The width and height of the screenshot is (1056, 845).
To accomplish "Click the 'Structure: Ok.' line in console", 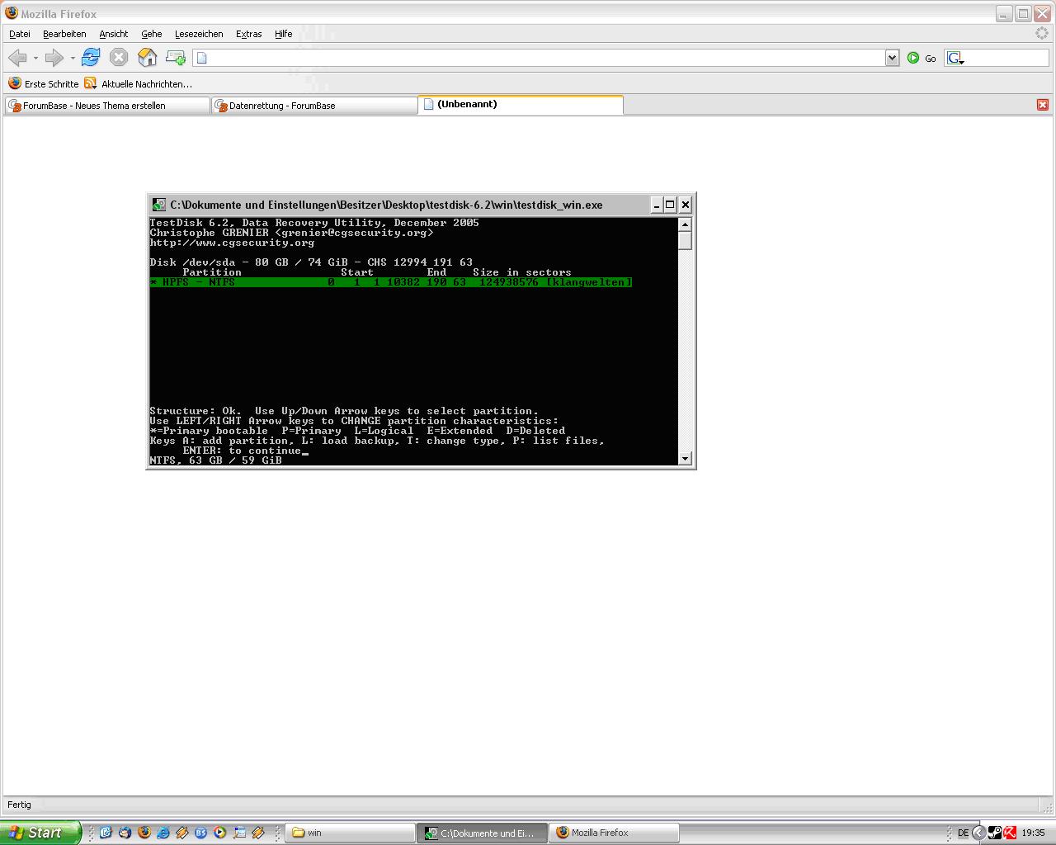I will click(344, 411).
